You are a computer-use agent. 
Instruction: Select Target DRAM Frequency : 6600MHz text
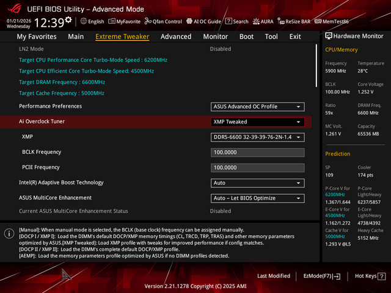62,82
